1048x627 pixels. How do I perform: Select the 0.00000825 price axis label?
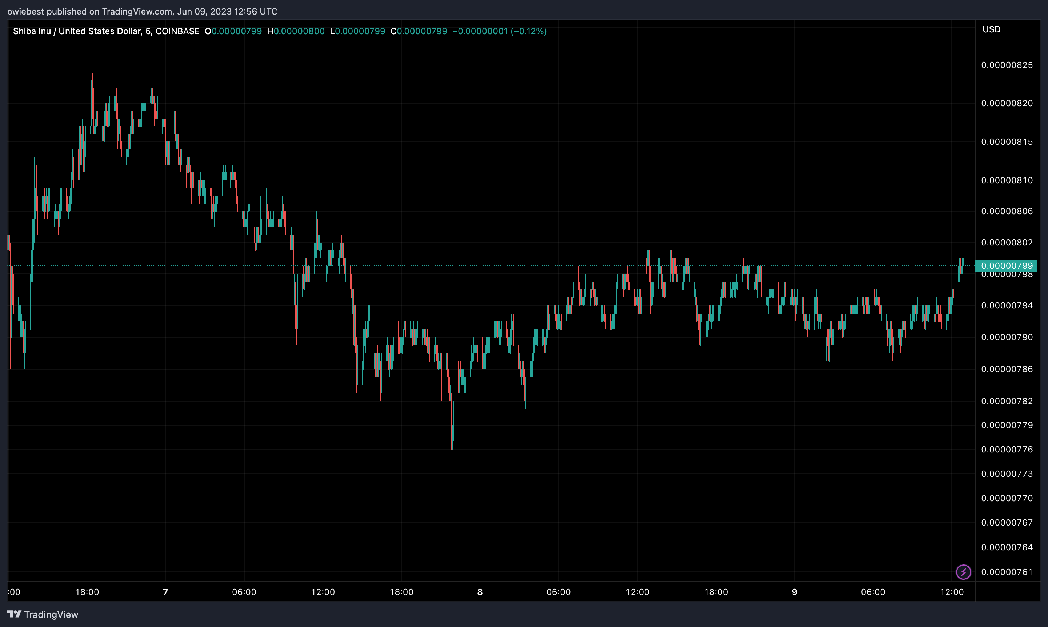pos(1007,65)
